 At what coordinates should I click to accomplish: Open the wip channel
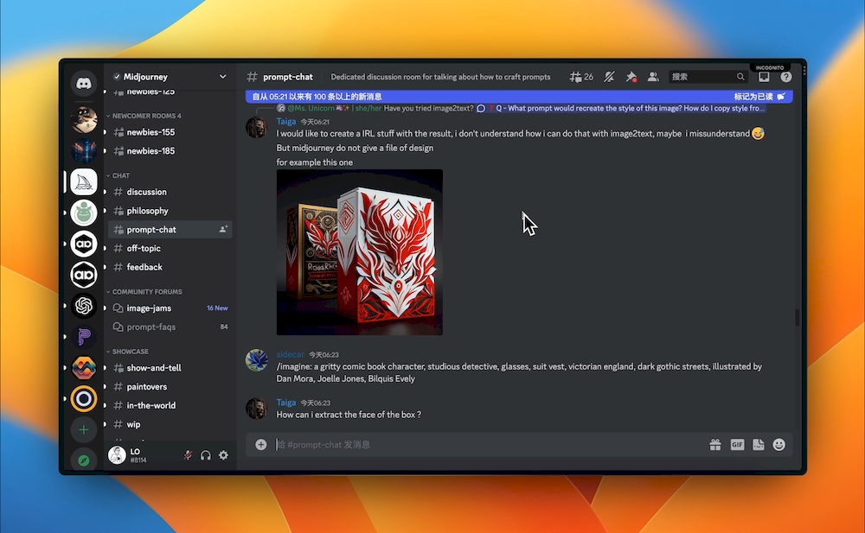[x=170, y=424]
